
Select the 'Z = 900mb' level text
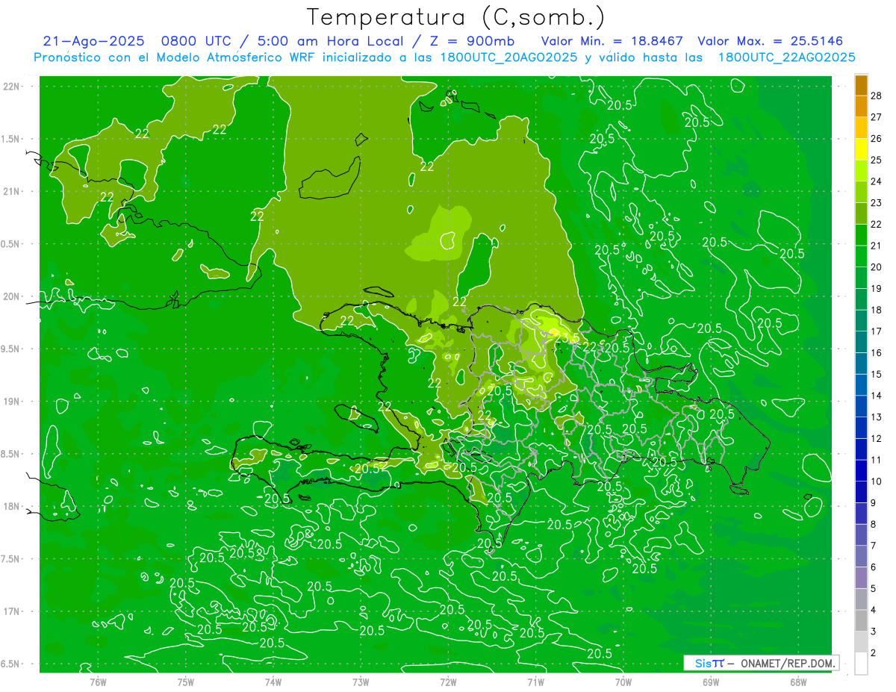pyautogui.click(x=472, y=41)
